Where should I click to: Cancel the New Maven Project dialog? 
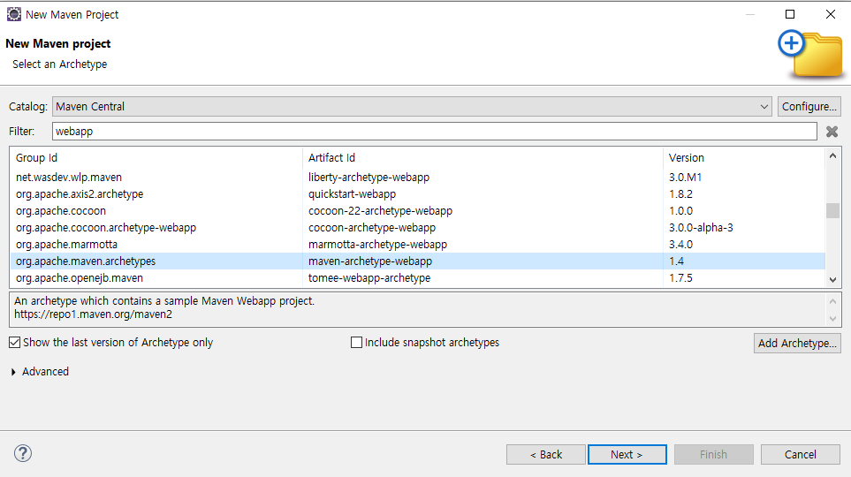[801, 455]
